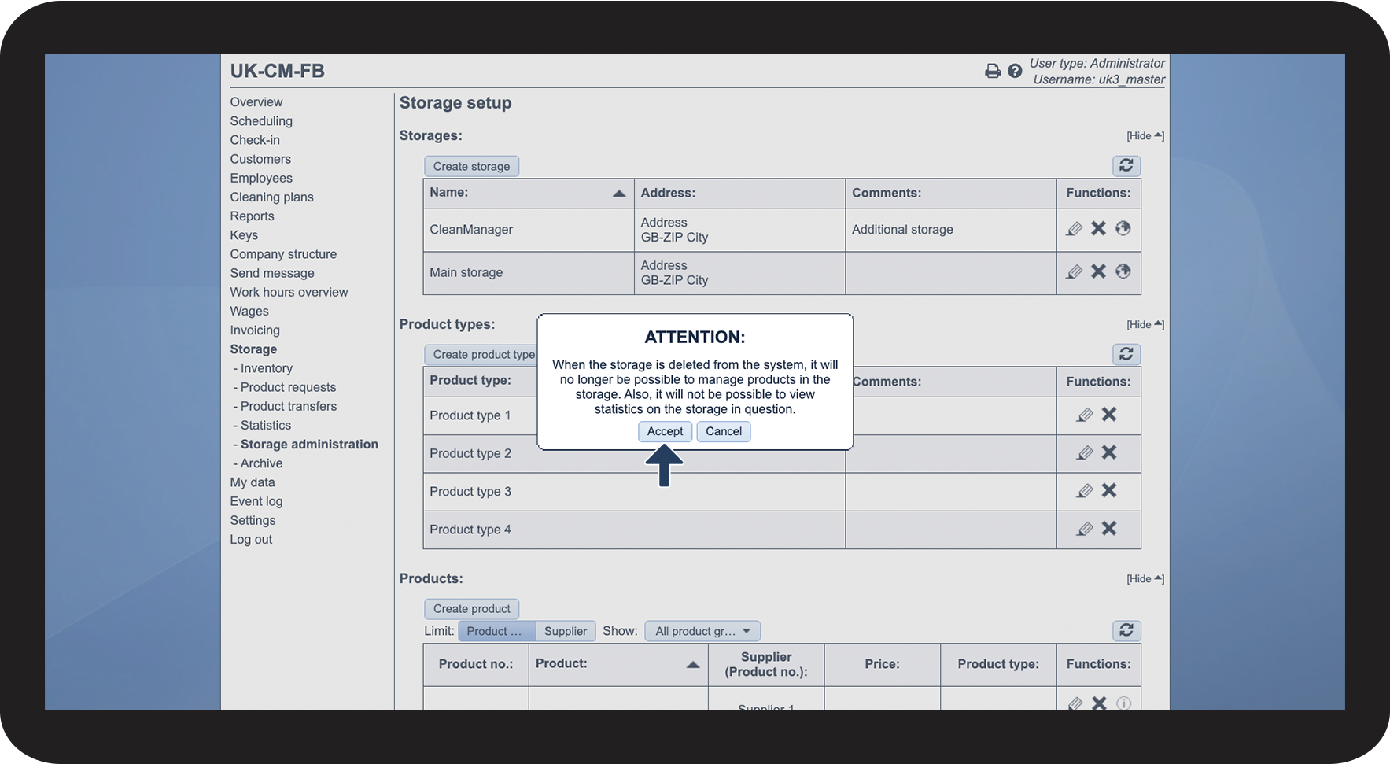Open globe icon for CleanManager storage
Screen dimensions: 1390x764
(1123, 229)
